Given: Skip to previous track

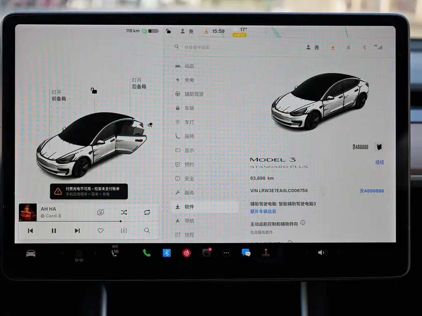Looking at the screenshot, I should (30, 230).
